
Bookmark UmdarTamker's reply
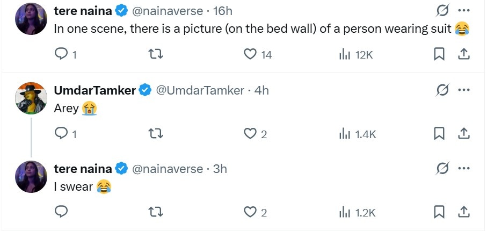[x=439, y=134]
